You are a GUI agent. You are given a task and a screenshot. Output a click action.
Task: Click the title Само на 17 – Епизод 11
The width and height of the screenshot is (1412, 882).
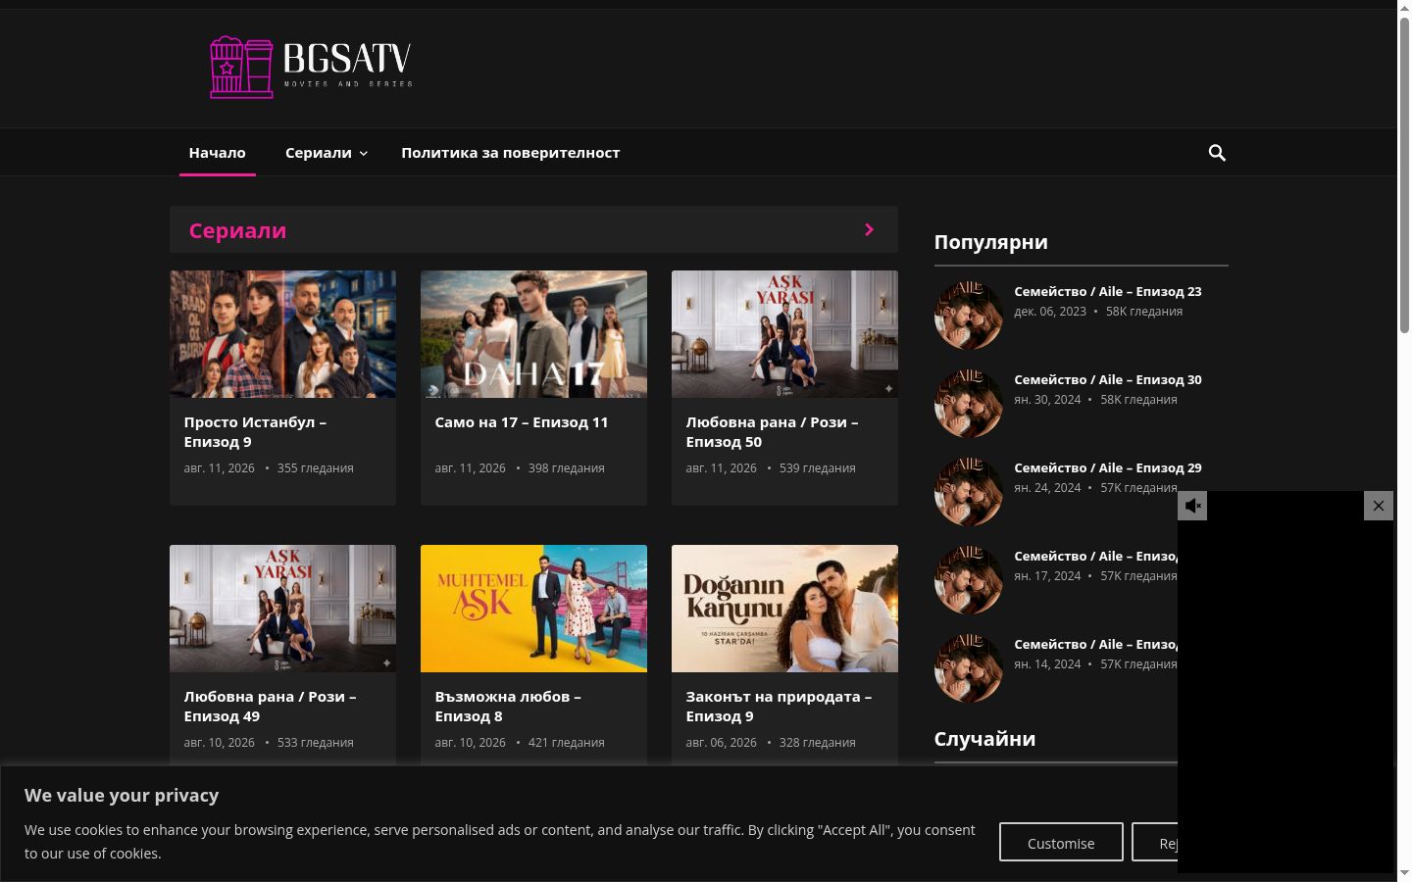coord(522,422)
